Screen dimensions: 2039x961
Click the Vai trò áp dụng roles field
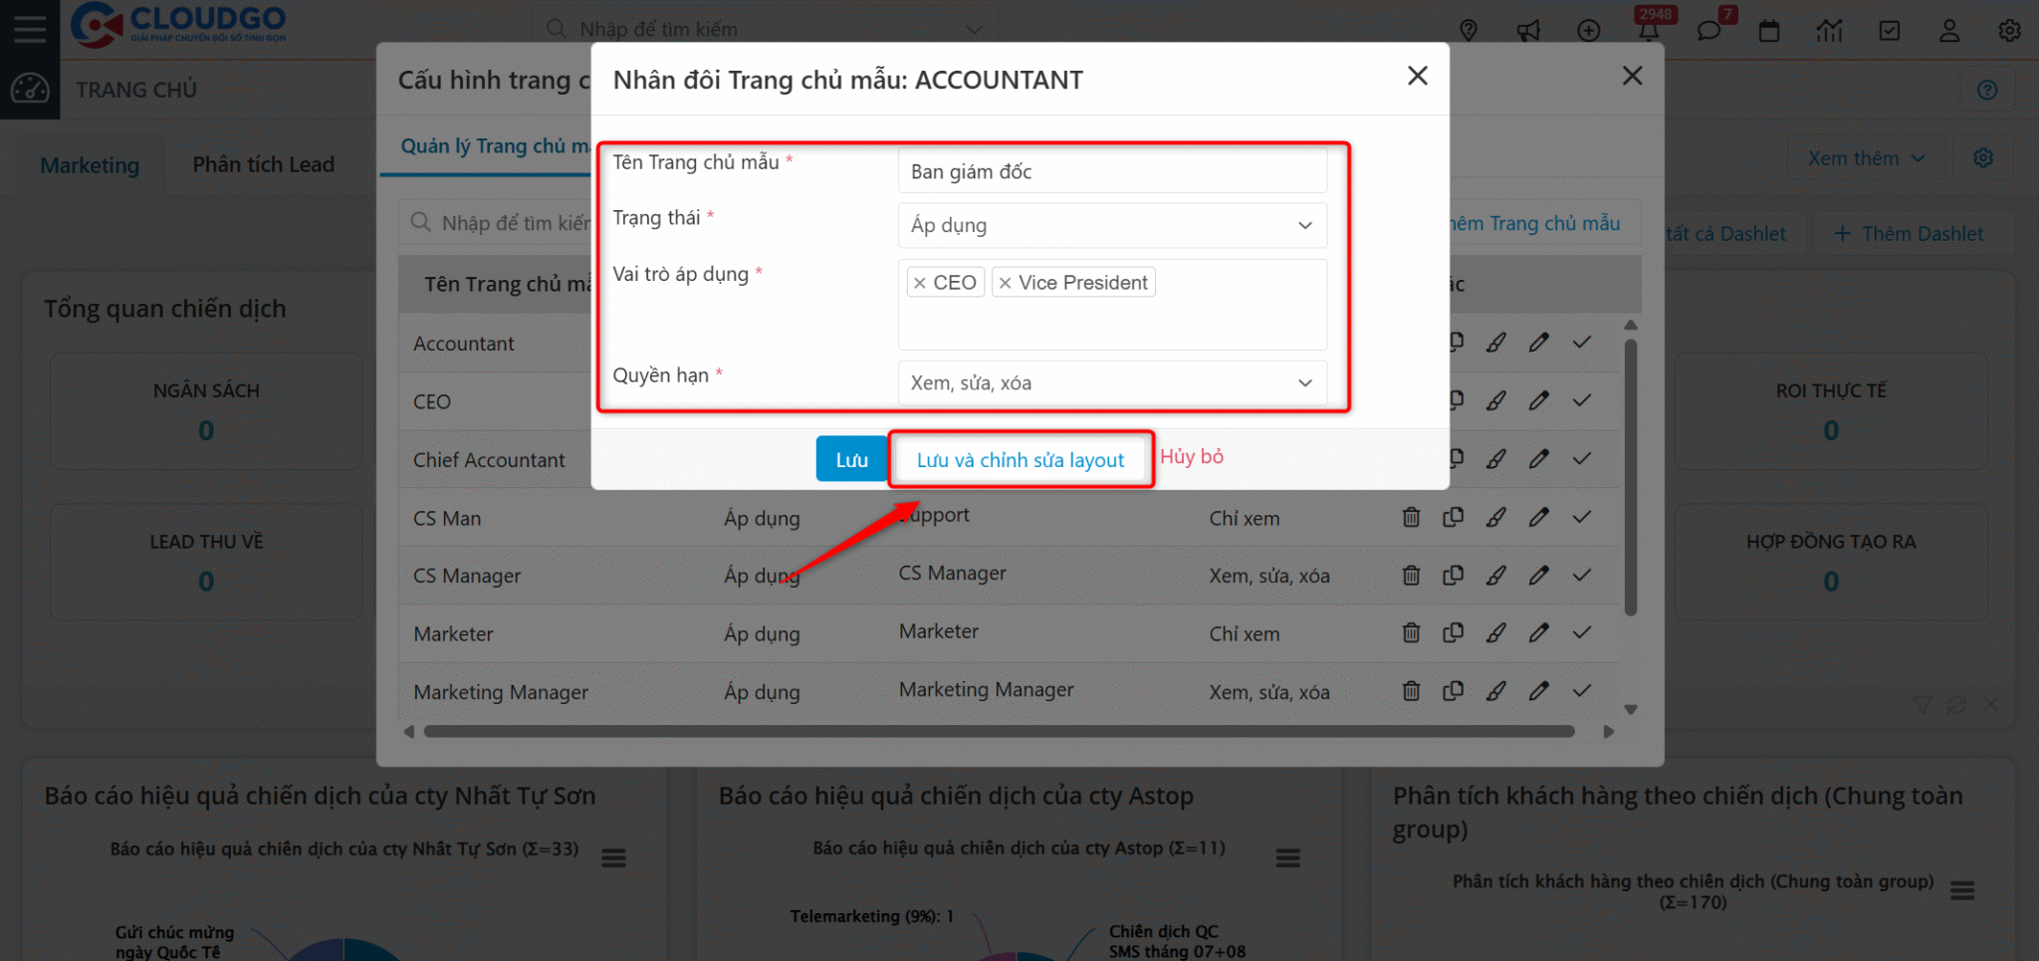tap(1112, 305)
